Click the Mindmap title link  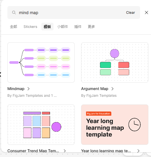click(16, 89)
